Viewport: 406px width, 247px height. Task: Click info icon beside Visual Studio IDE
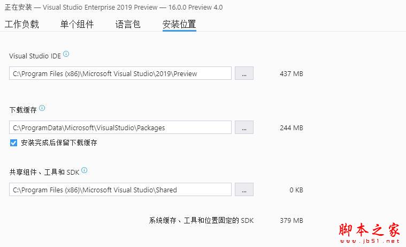point(66,54)
